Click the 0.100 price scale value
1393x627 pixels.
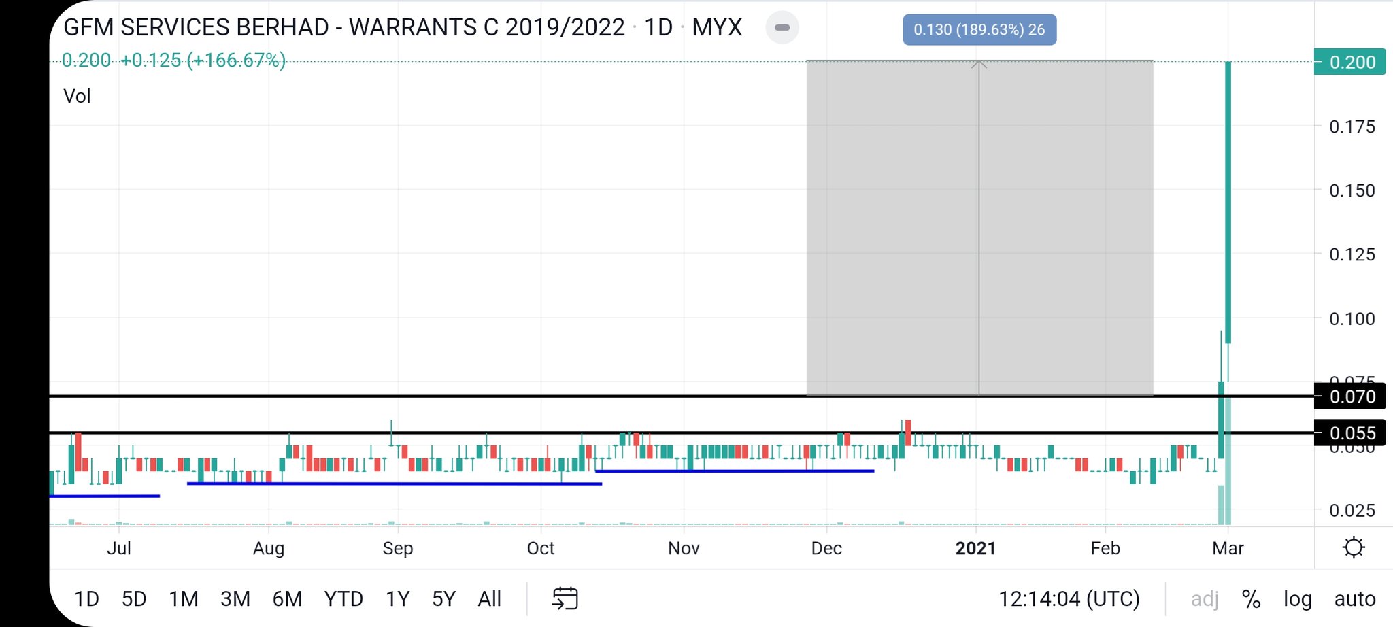(x=1352, y=318)
